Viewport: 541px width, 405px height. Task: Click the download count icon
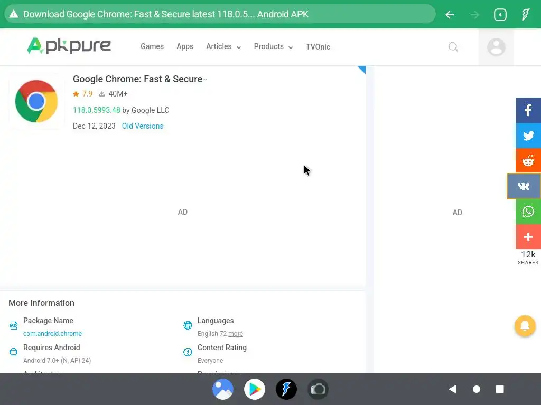pyautogui.click(x=102, y=94)
